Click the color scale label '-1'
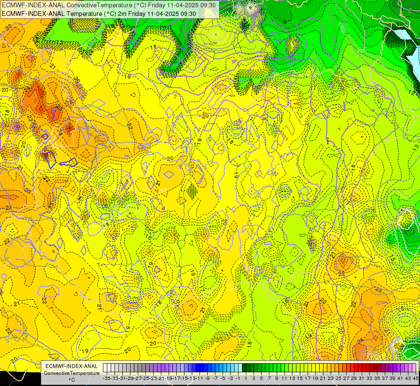420x386 pixels. tap(238, 379)
